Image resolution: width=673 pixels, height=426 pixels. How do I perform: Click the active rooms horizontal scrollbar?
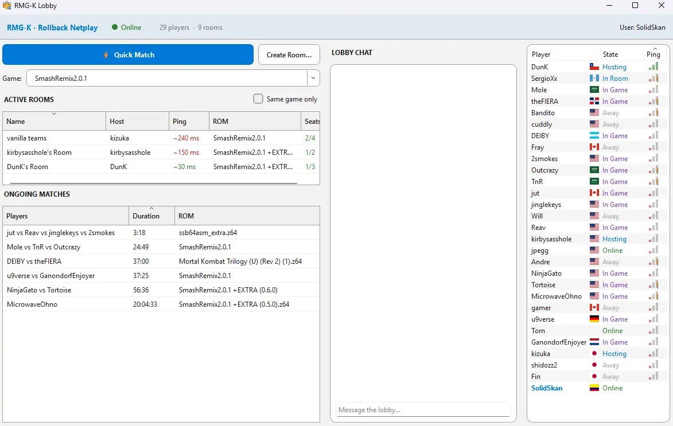click(x=154, y=183)
